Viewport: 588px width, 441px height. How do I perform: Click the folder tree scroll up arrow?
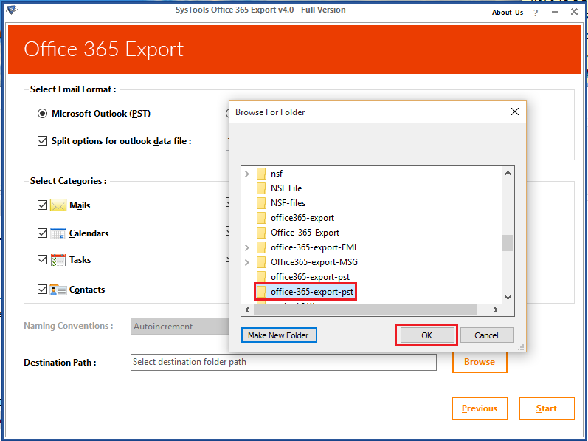[508, 173]
